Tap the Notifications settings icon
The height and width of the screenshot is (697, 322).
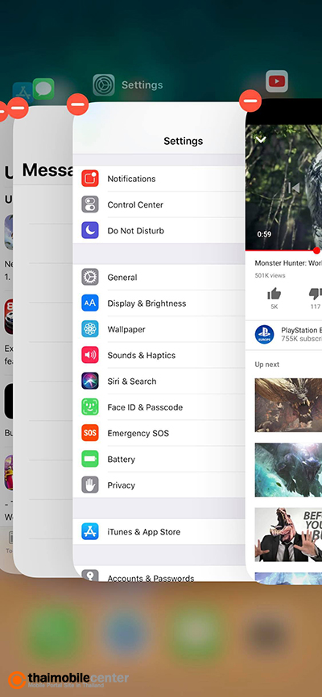click(x=90, y=179)
